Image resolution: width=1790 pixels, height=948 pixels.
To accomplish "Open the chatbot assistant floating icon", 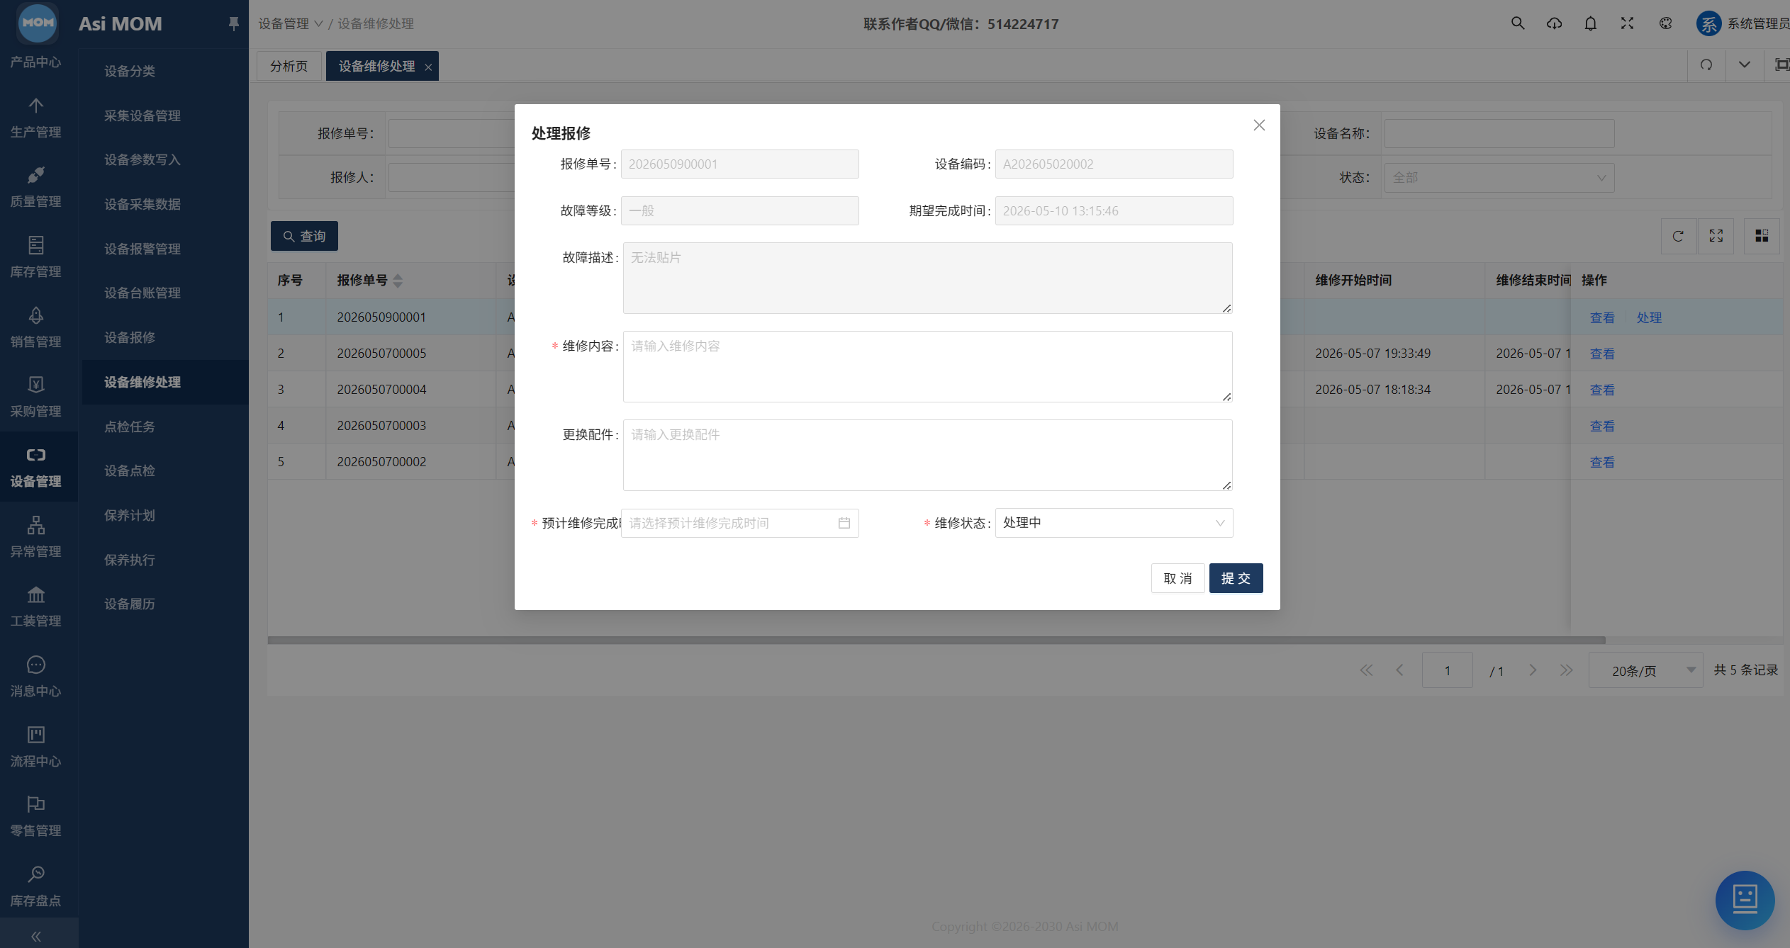I will click(1745, 900).
